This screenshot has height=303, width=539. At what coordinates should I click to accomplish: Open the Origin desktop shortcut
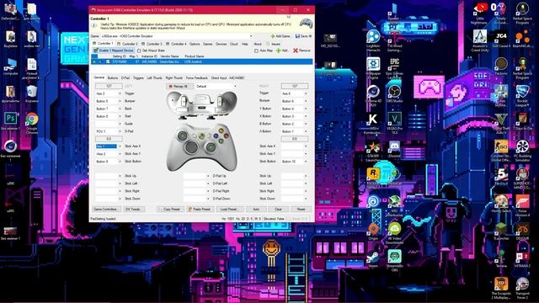[373, 229]
